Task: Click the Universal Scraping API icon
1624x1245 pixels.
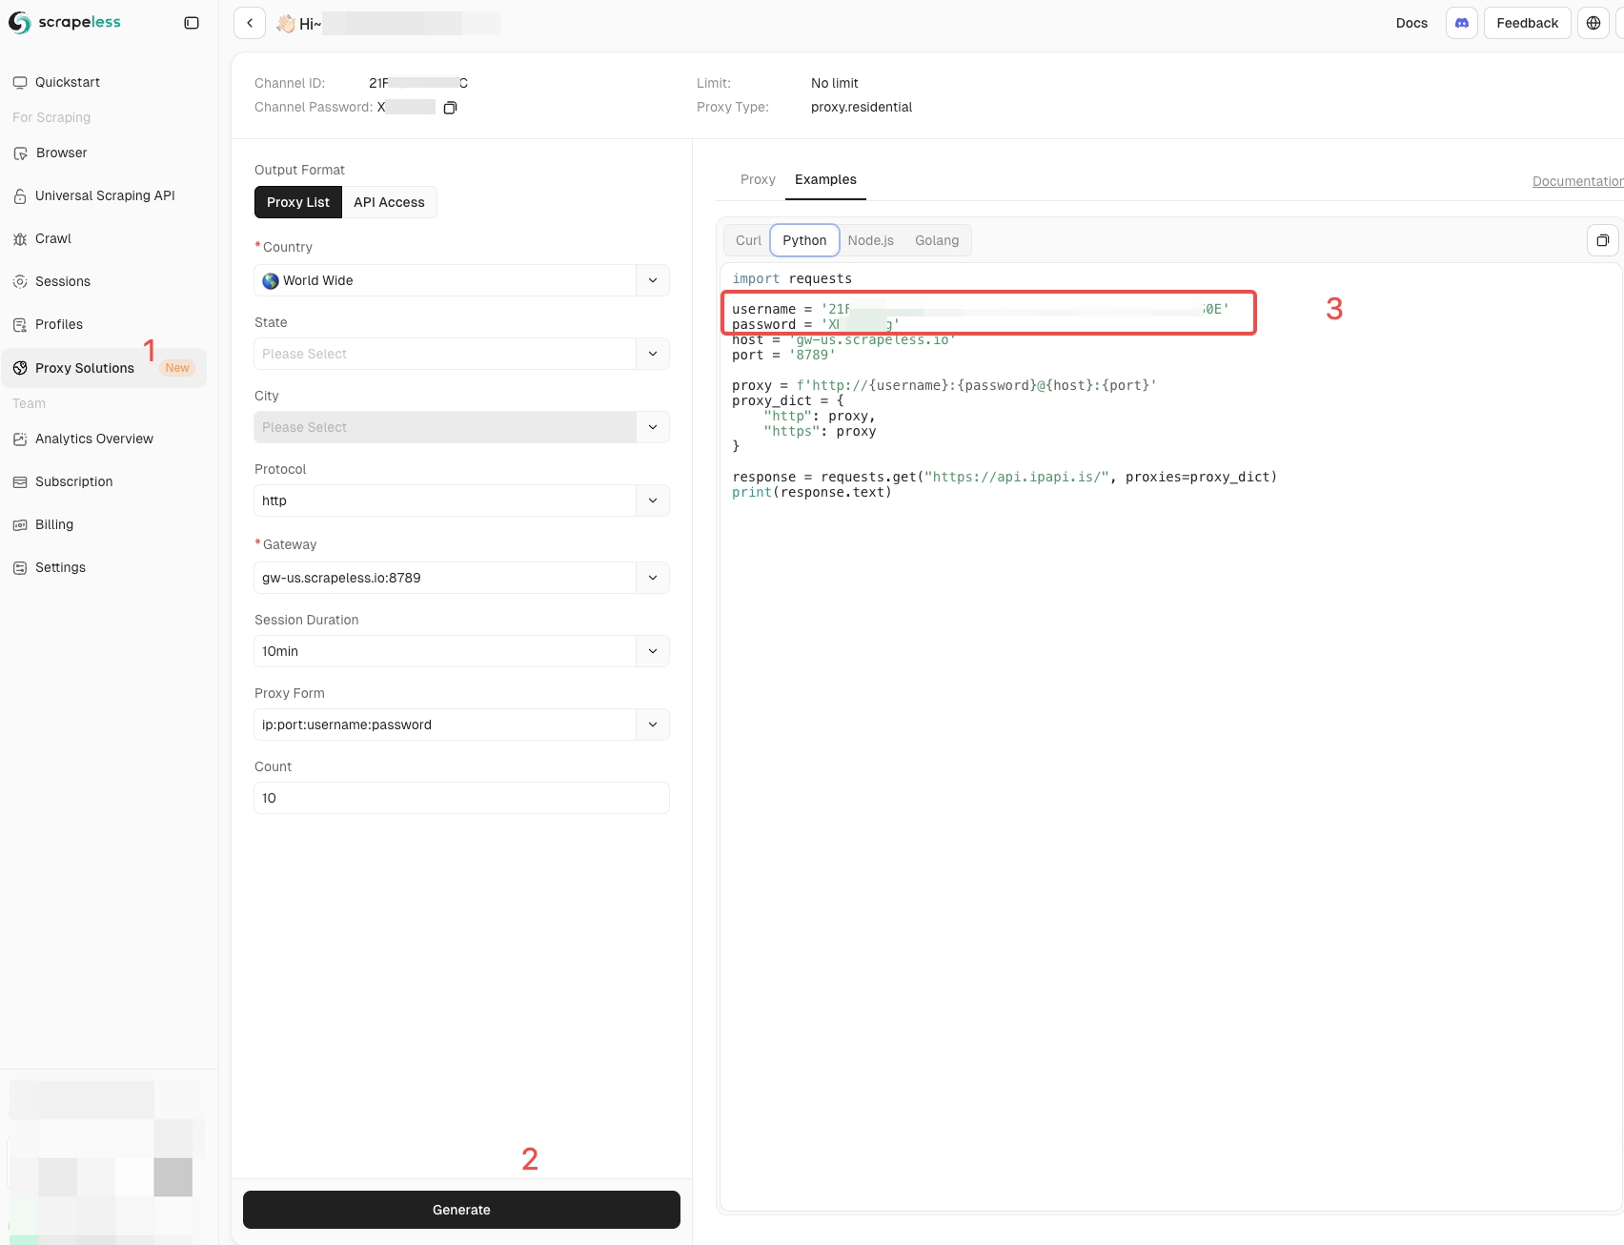Action: coord(20,196)
